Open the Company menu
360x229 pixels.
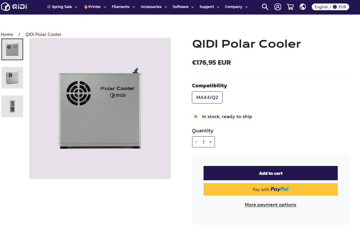coord(234,6)
